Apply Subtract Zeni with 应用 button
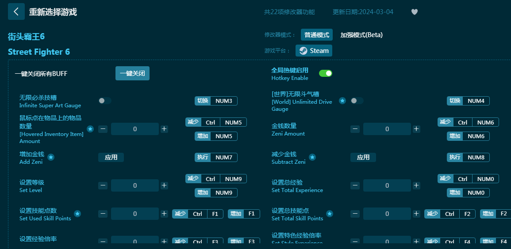 pyautogui.click(x=363, y=157)
